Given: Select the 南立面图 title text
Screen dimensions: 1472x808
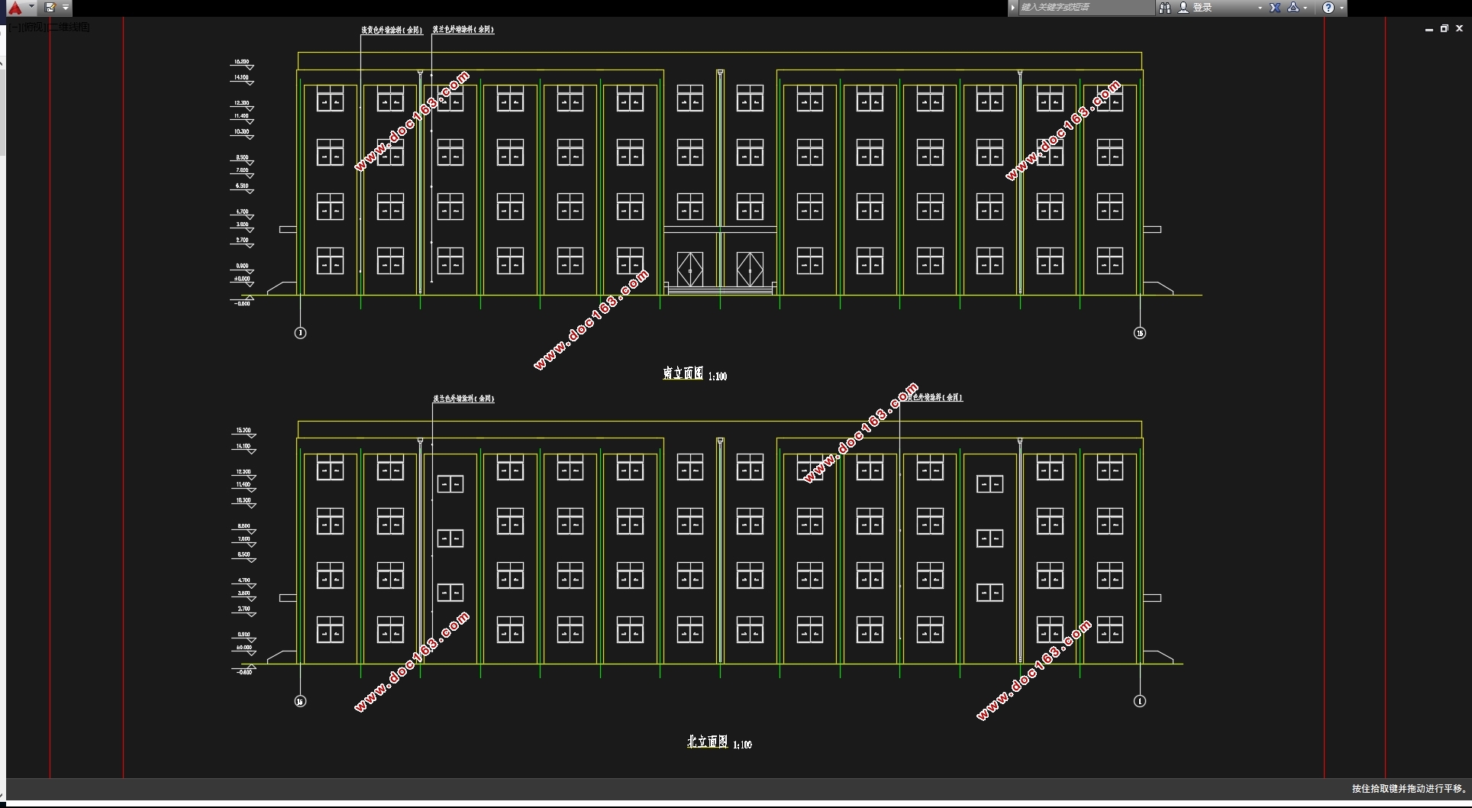Looking at the screenshot, I should coord(683,373).
